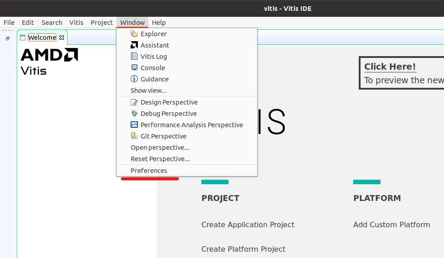This screenshot has height=258, width=444.
Task: Click Create Application Project link
Action: click(248, 225)
